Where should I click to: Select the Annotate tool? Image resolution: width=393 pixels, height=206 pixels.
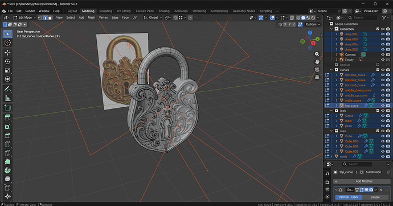click(7, 89)
